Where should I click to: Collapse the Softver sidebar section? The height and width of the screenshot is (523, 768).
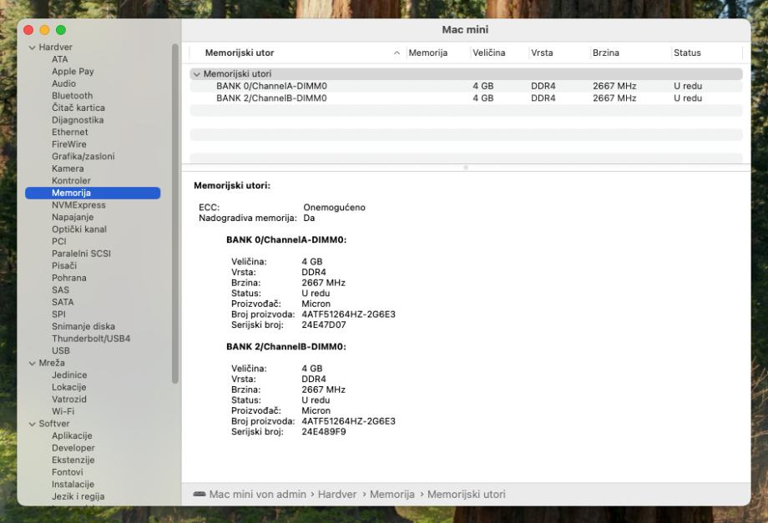[33, 424]
